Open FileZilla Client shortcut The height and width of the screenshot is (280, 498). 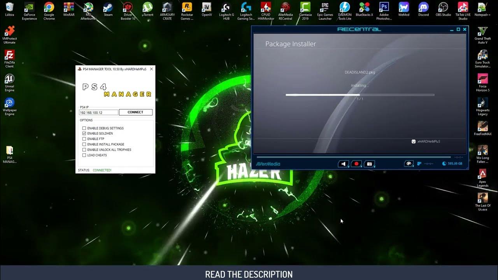point(9,59)
